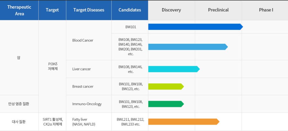Screen dimensions: 288x131
Task: Click the Therapeutic Area column header
Action: 19,10
